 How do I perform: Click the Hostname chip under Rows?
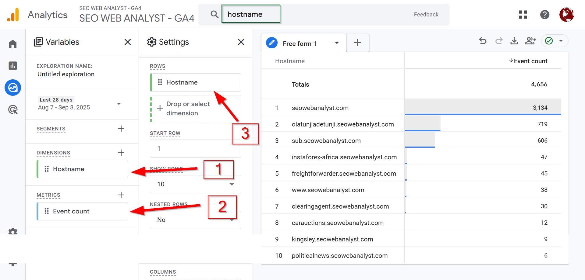point(196,82)
